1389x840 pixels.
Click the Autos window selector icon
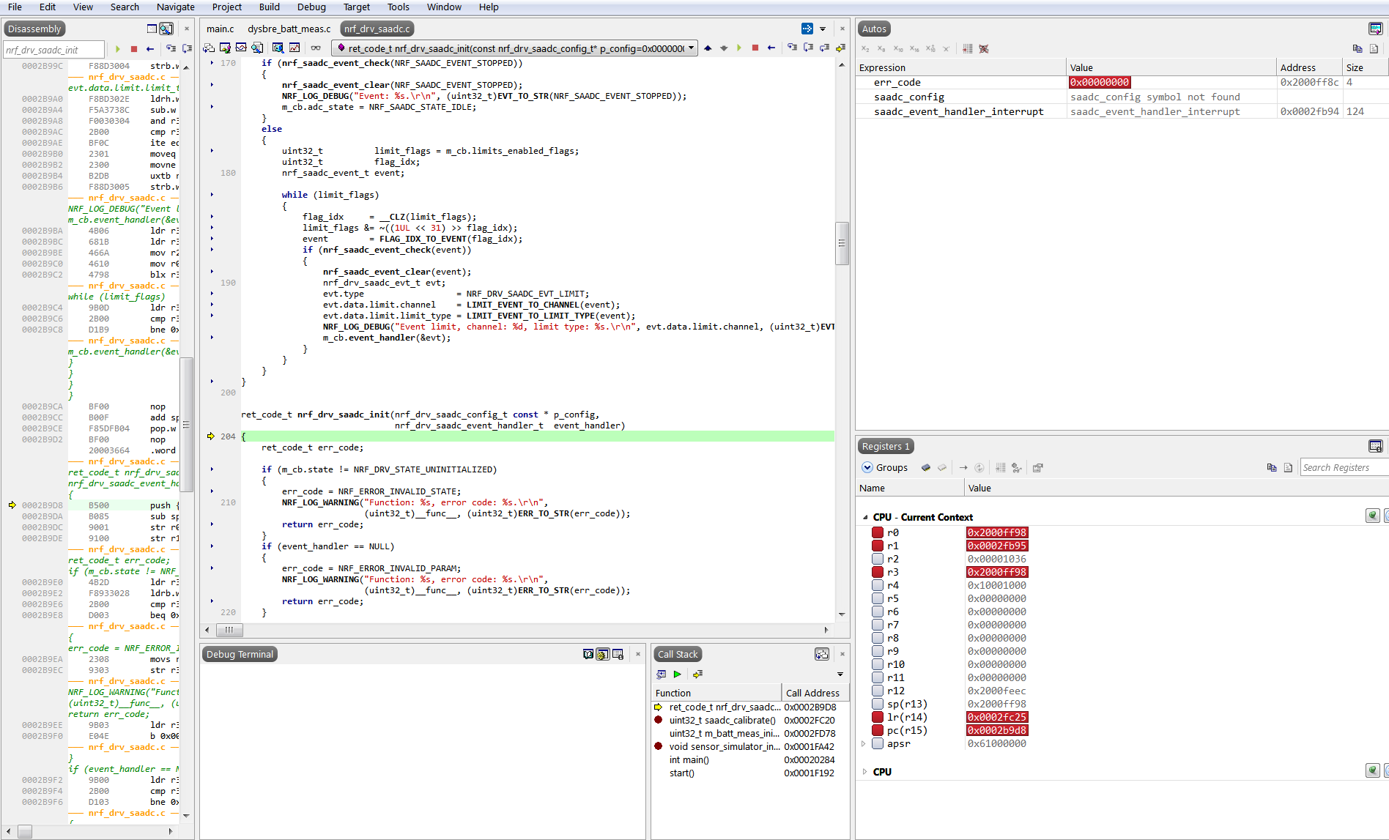click(x=1375, y=29)
